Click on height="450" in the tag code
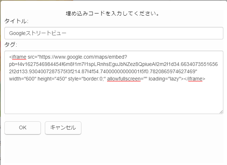The height and width of the screenshot is (165, 227). 52,79
